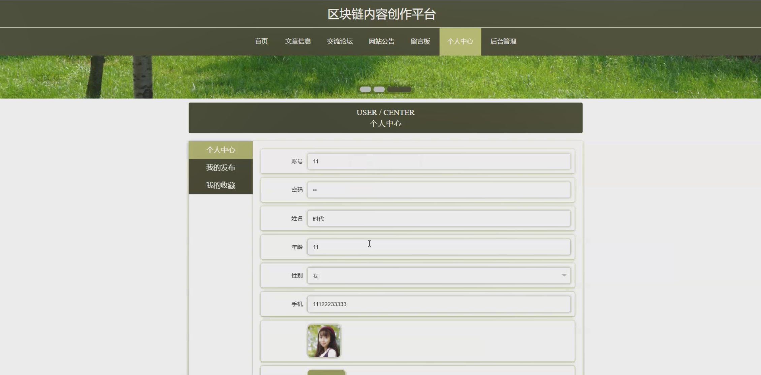Select the second carousel indicator dot
Screen dimensions: 761x375
[x=379, y=89]
